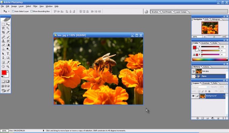Open the Move tool preset picker arrow

pyautogui.click(x=9, y=11)
